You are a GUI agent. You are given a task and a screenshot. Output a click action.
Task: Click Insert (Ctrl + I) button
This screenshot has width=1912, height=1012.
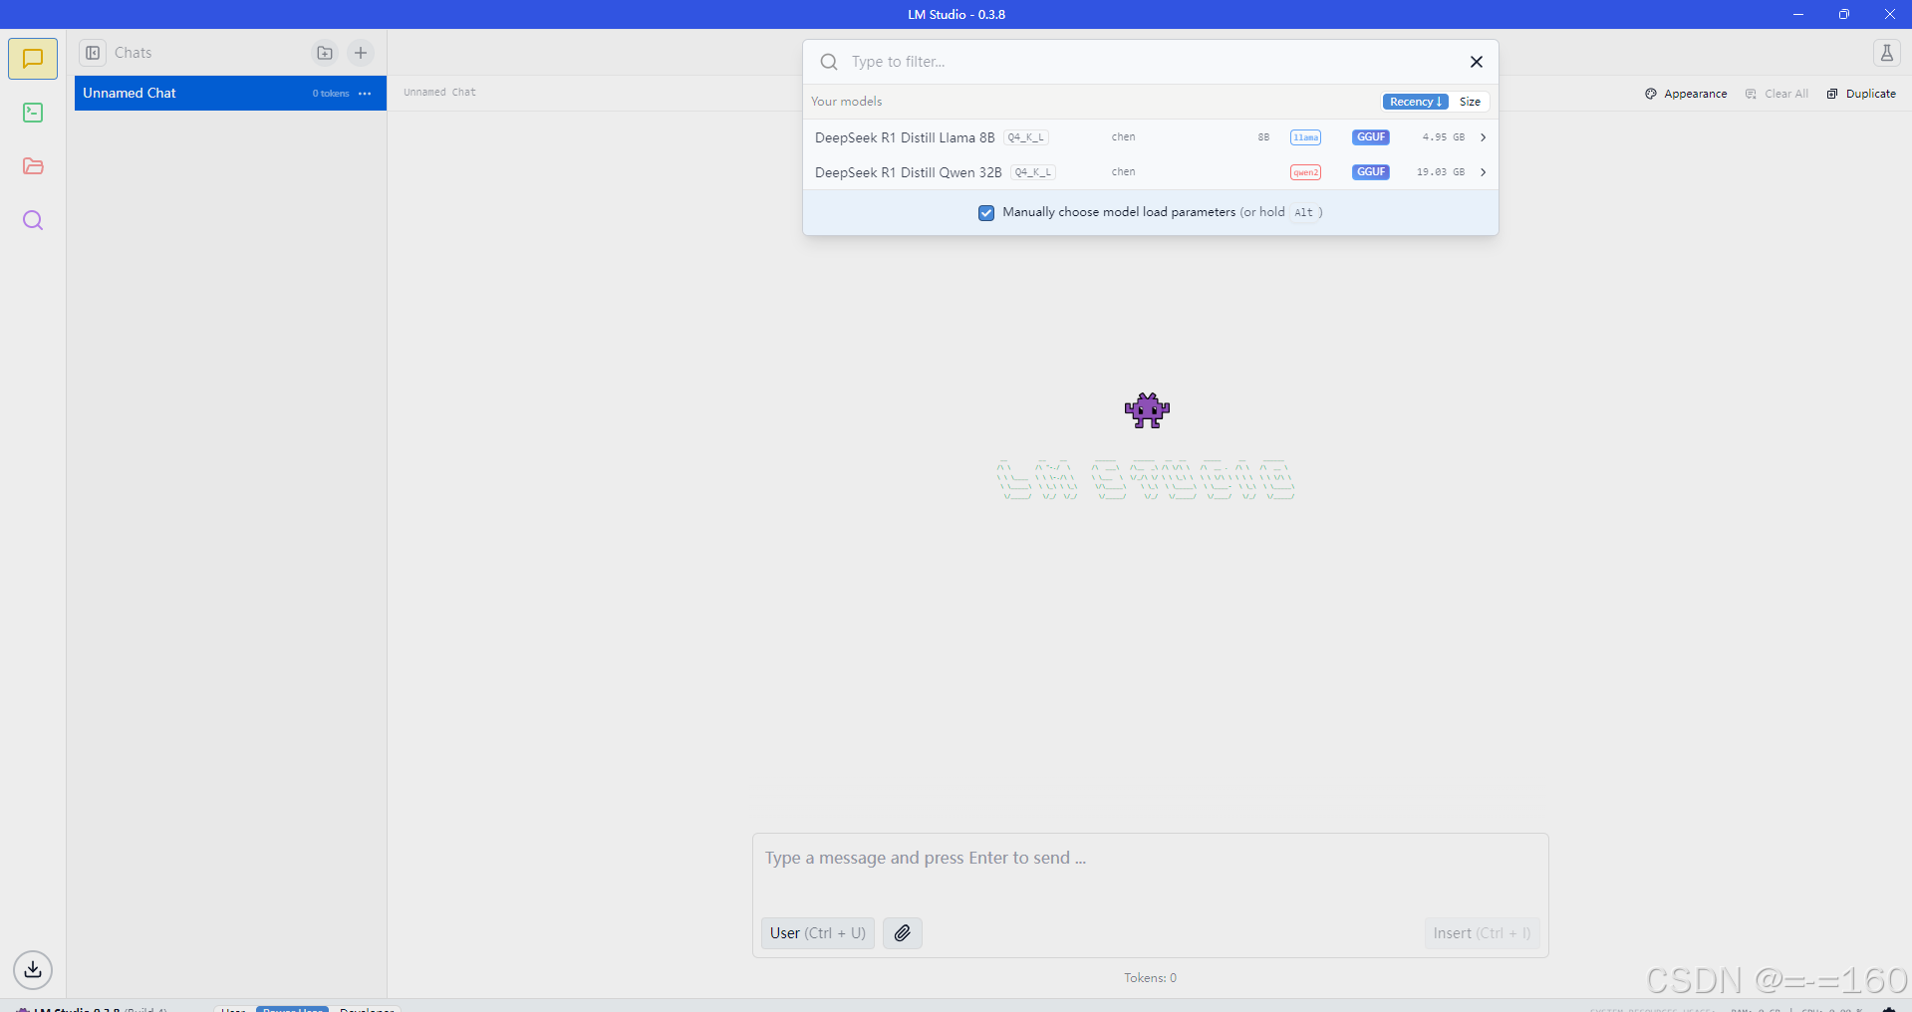[x=1482, y=933]
